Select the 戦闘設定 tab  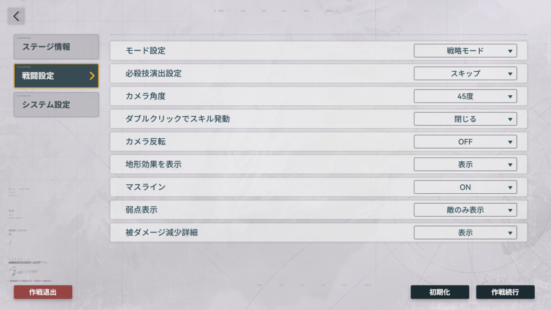pyautogui.click(x=50, y=76)
